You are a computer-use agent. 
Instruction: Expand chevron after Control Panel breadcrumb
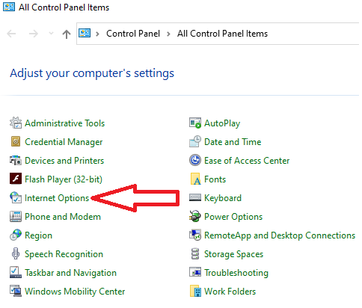click(169, 34)
